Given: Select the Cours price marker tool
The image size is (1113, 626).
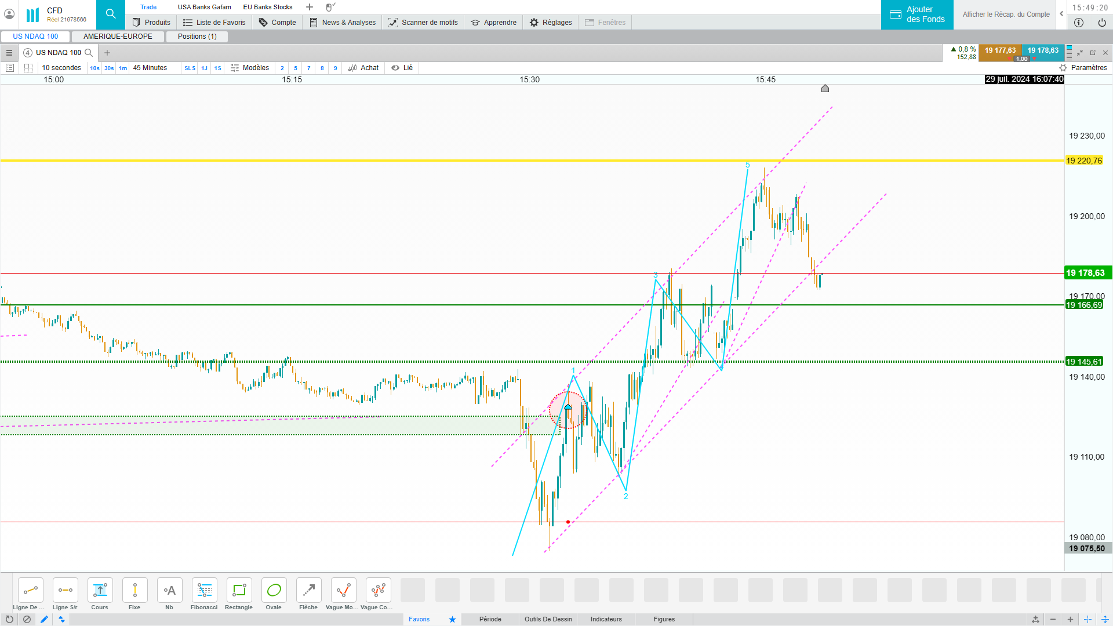Looking at the screenshot, I should 100,591.
